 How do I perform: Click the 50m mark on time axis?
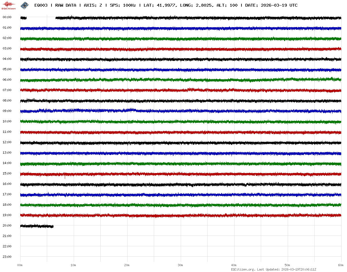click(x=287, y=265)
